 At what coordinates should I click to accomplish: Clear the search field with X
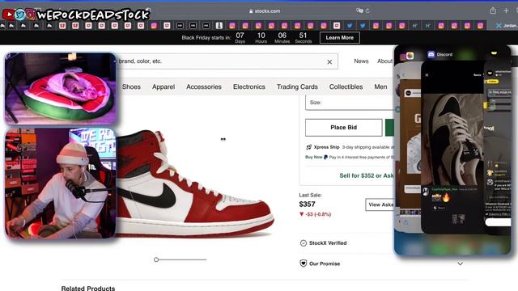click(x=329, y=61)
